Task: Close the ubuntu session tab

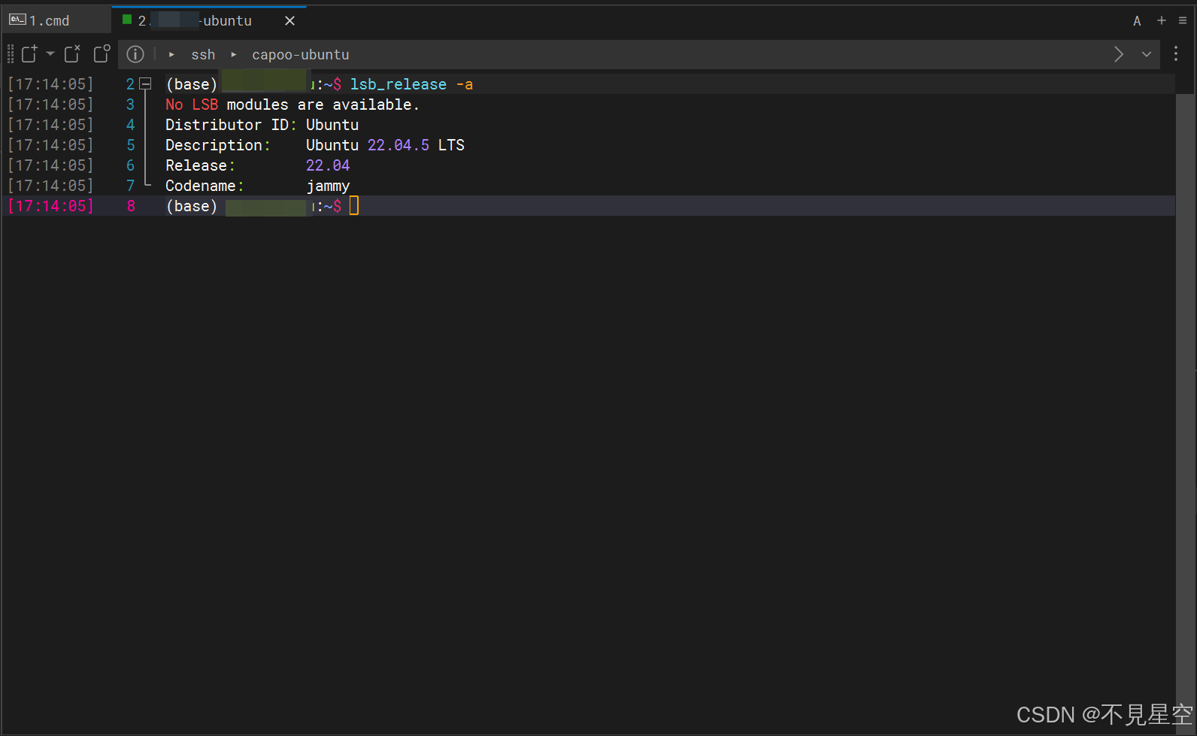Action: pos(289,21)
